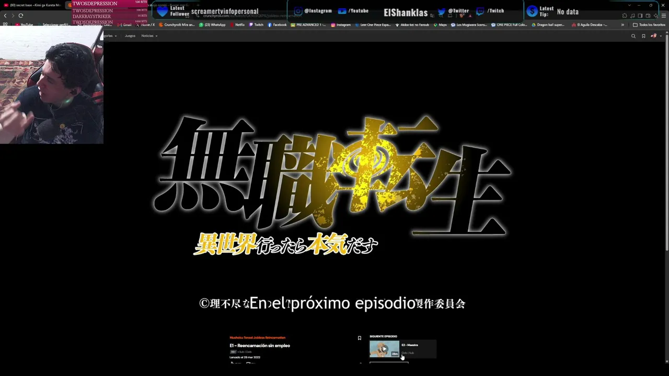
Task: Reload the page with the refresh icon
Action: [21, 16]
